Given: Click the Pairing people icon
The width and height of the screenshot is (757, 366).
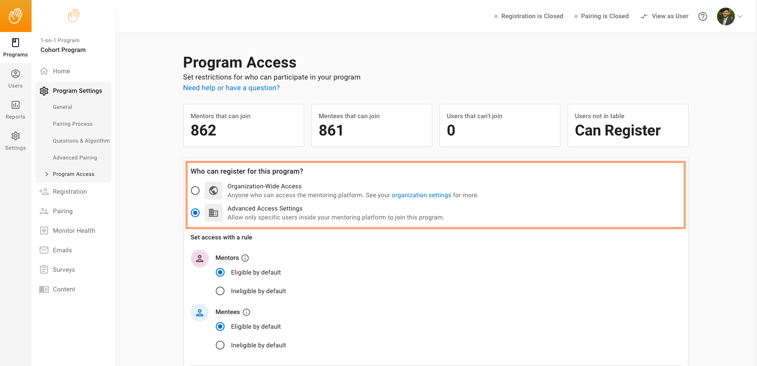Looking at the screenshot, I should pos(44,211).
